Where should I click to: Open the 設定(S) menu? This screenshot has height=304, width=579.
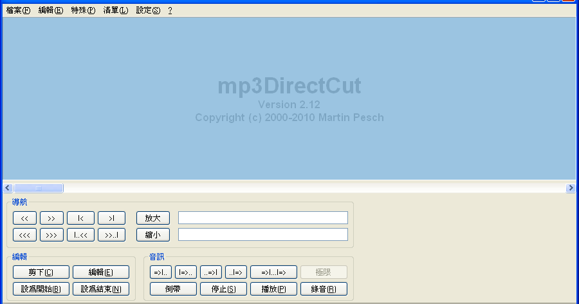tap(148, 10)
